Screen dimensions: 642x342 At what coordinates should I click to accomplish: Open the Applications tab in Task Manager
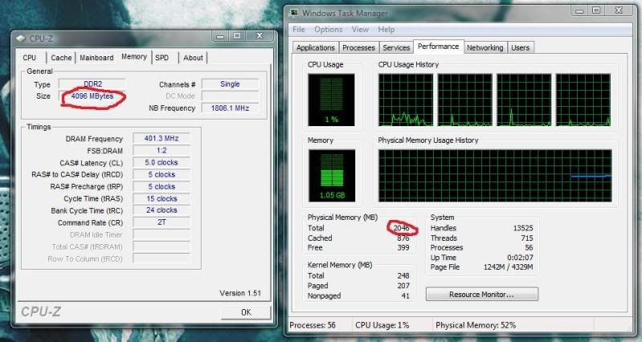pyautogui.click(x=315, y=48)
